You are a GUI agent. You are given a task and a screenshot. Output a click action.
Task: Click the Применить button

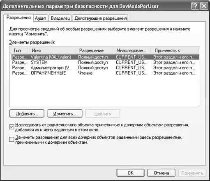[192, 173]
